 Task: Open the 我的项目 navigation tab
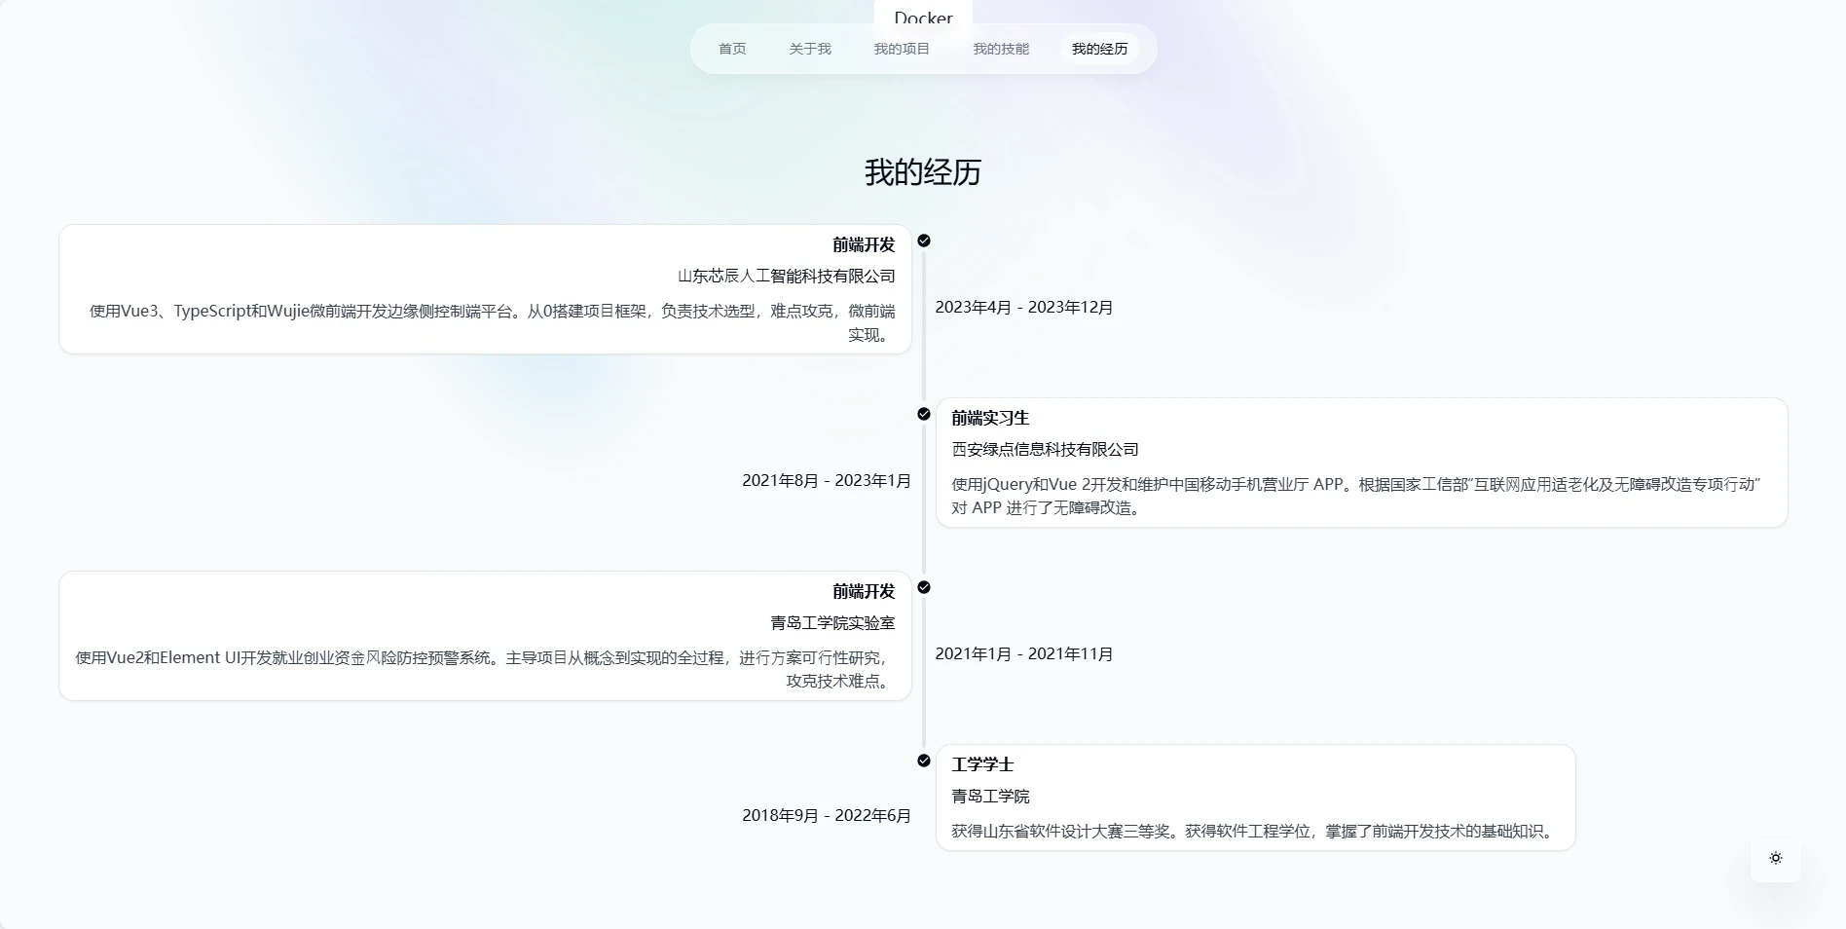(903, 48)
